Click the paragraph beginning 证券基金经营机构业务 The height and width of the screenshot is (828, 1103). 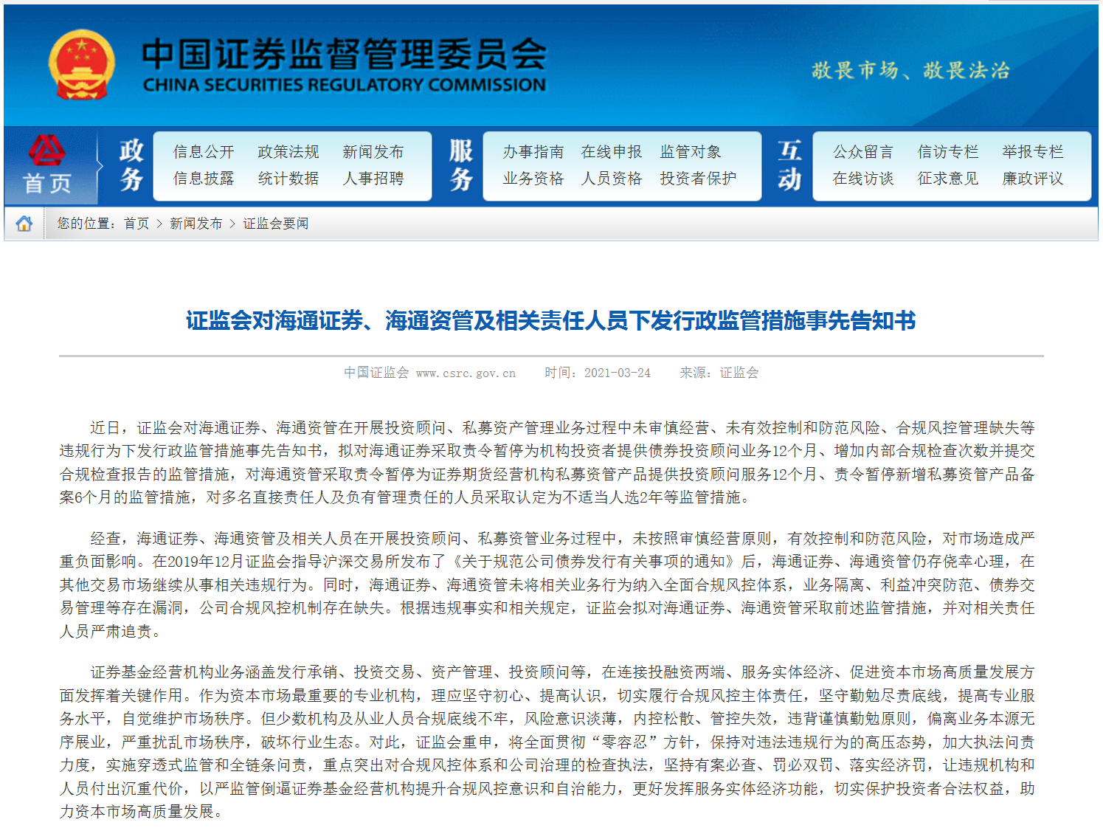pyautogui.click(x=547, y=742)
